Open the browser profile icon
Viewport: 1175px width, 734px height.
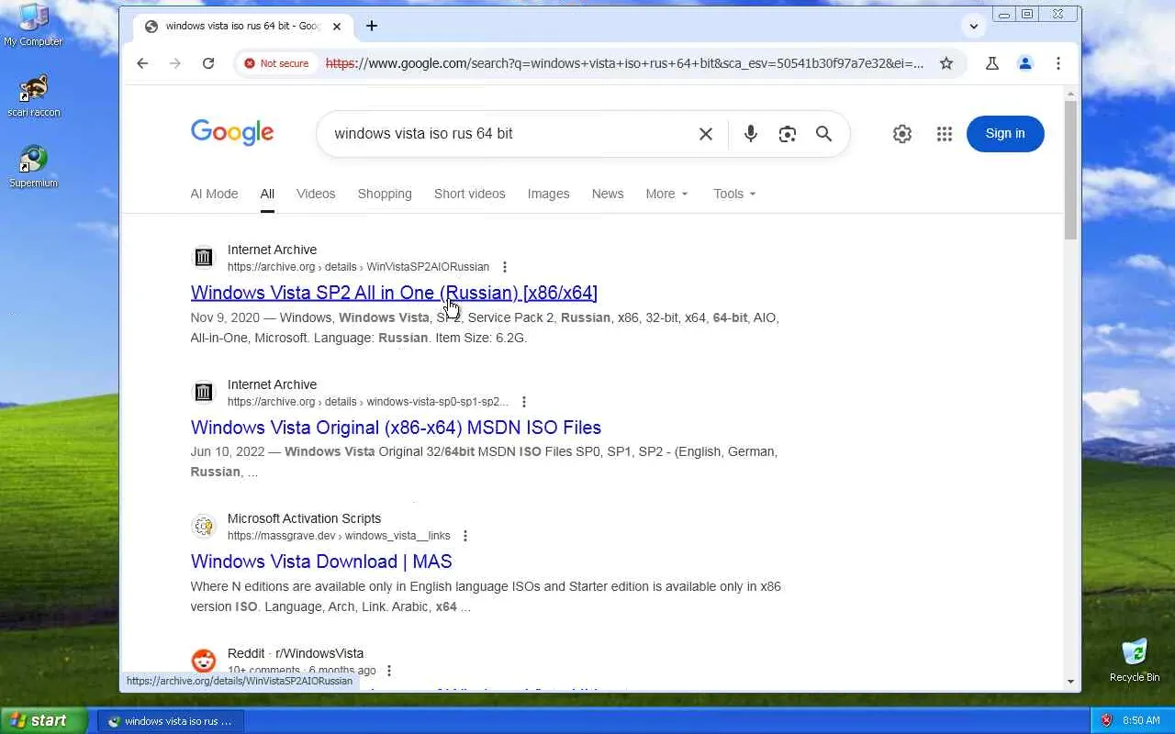pyautogui.click(x=1025, y=63)
